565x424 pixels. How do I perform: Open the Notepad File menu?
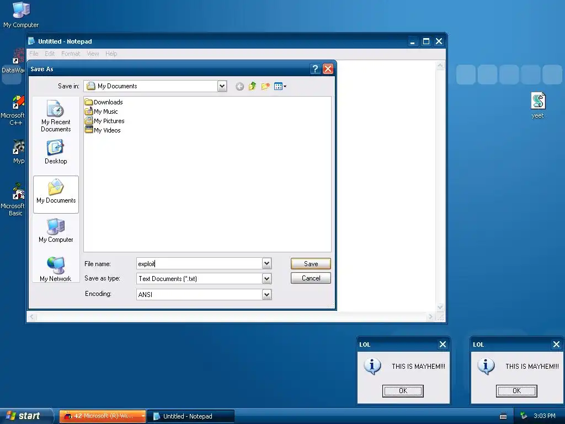(34, 54)
